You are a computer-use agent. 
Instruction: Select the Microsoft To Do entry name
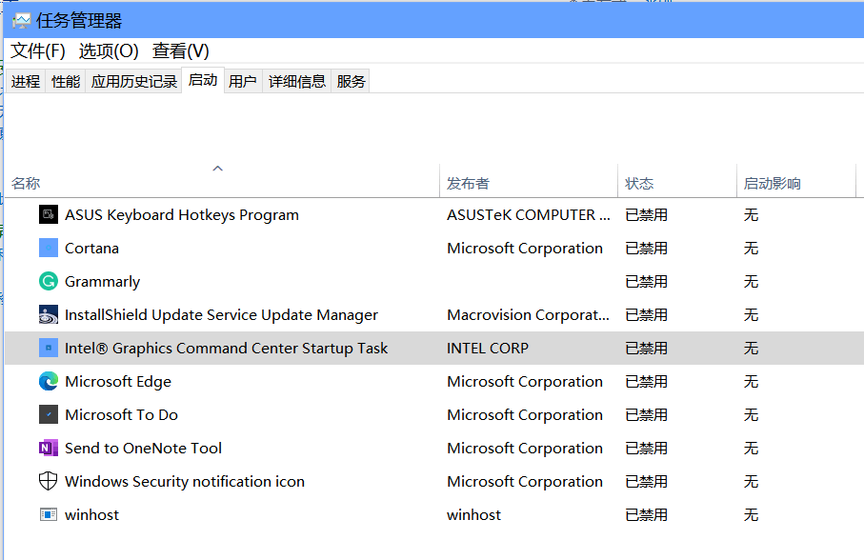pyautogui.click(x=121, y=414)
